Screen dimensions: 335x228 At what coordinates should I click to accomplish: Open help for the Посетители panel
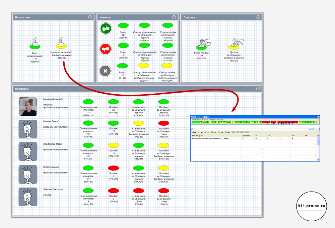[90, 17]
